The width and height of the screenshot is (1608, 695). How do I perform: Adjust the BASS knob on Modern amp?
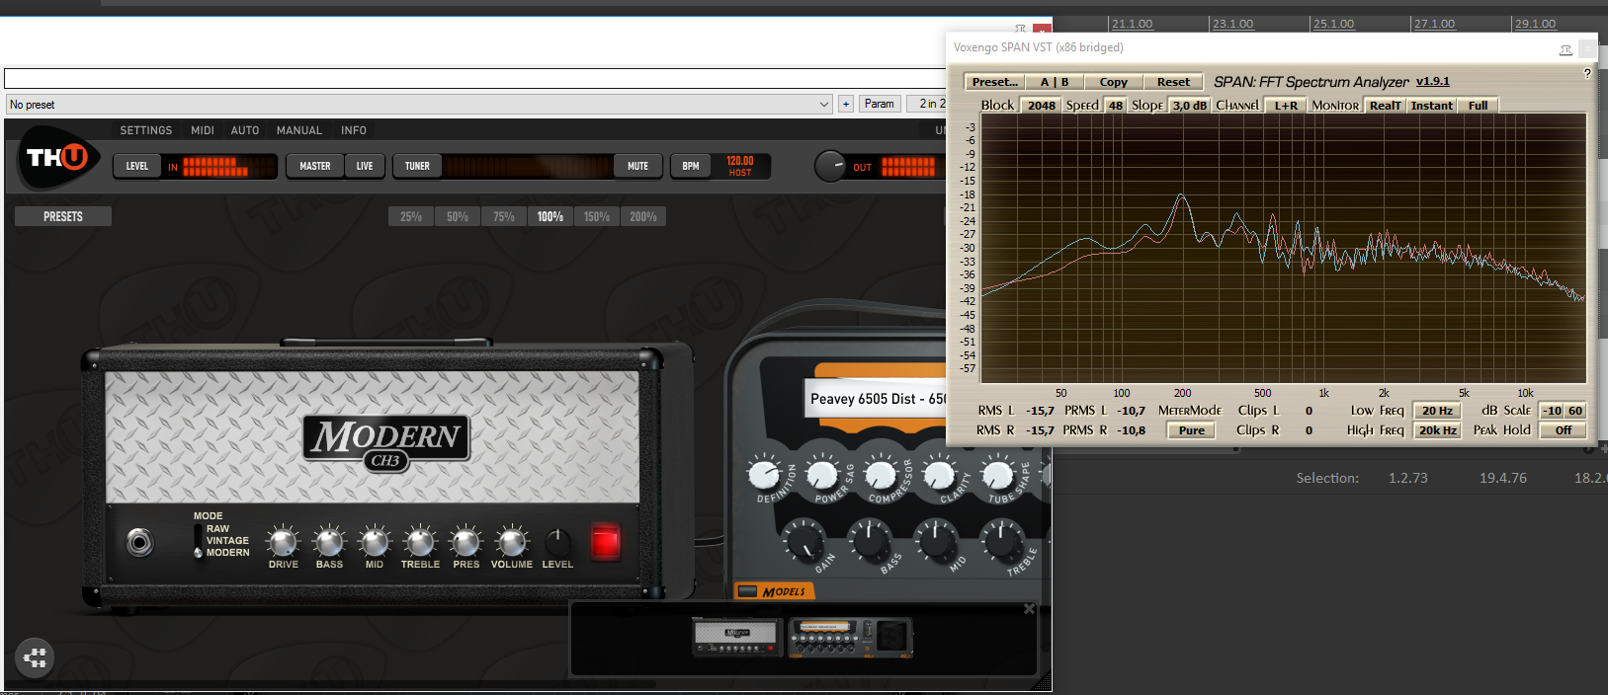pyautogui.click(x=329, y=541)
